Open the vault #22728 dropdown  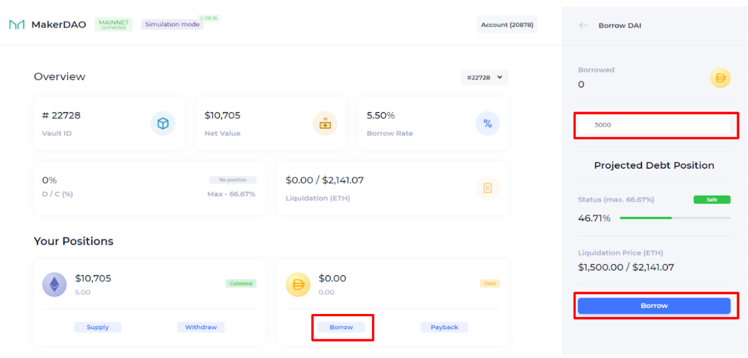[x=485, y=77]
